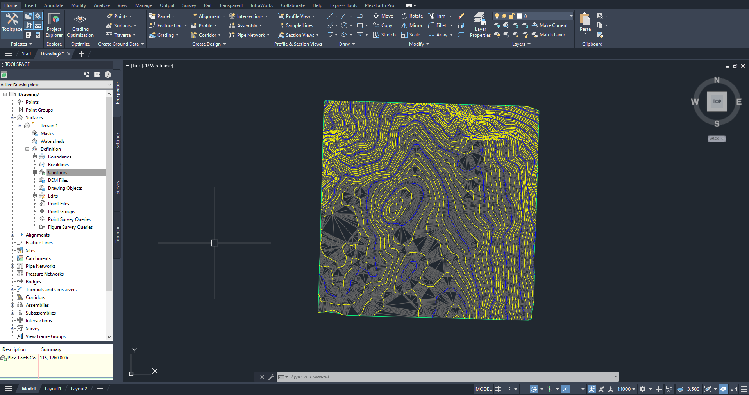The width and height of the screenshot is (749, 395).
Task: Click the layer 0 white color swatch
Action: [x=520, y=16]
